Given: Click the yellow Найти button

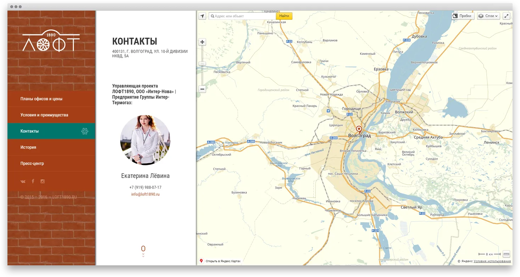Looking at the screenshot, I should pos(284,16).
